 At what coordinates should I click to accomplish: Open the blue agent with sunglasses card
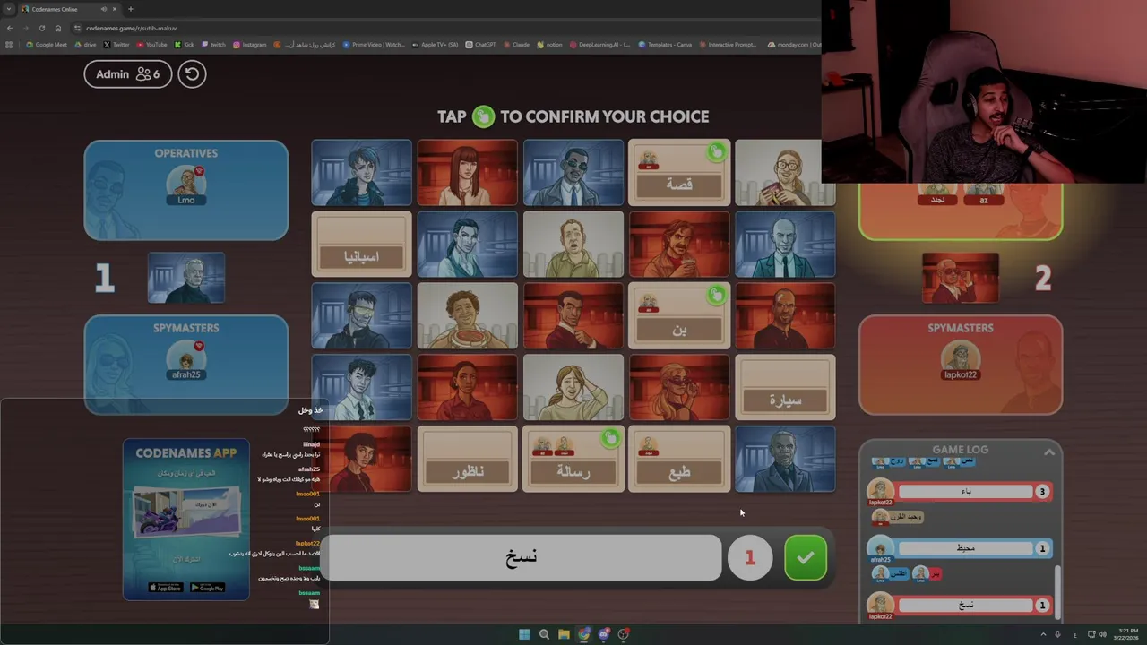click(573, 173)
